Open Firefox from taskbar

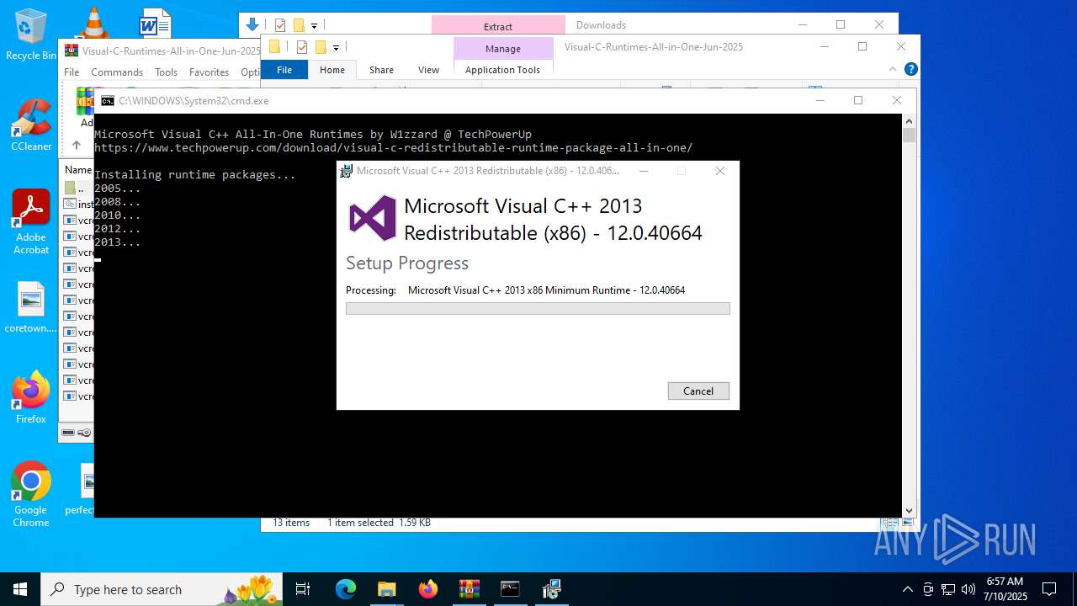pyautogui.click(x=428, y=589)
